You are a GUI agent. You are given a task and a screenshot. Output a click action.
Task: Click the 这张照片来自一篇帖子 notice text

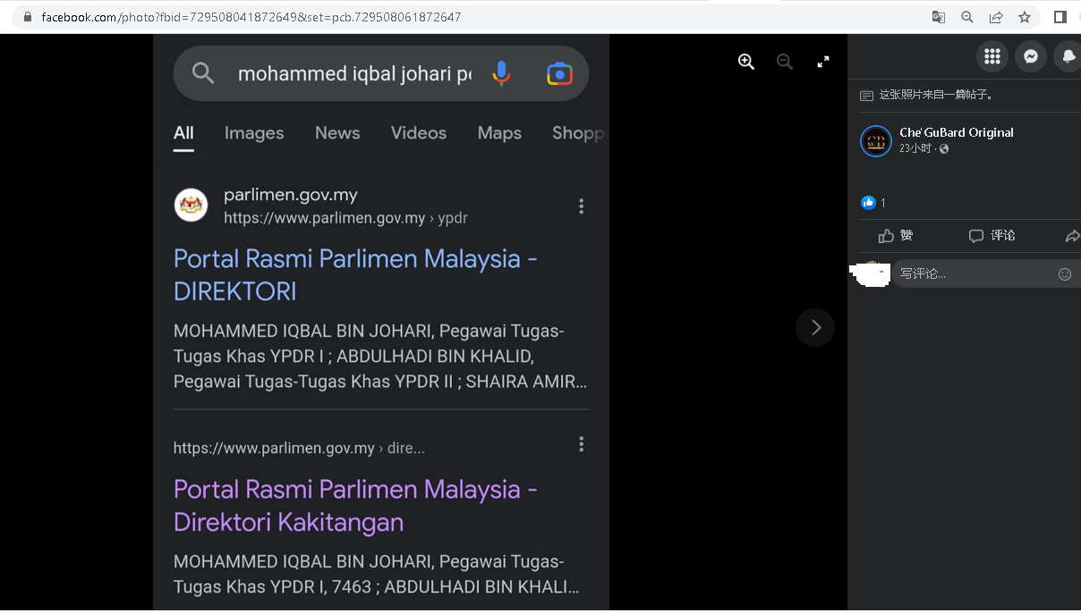tap(936, 95)
